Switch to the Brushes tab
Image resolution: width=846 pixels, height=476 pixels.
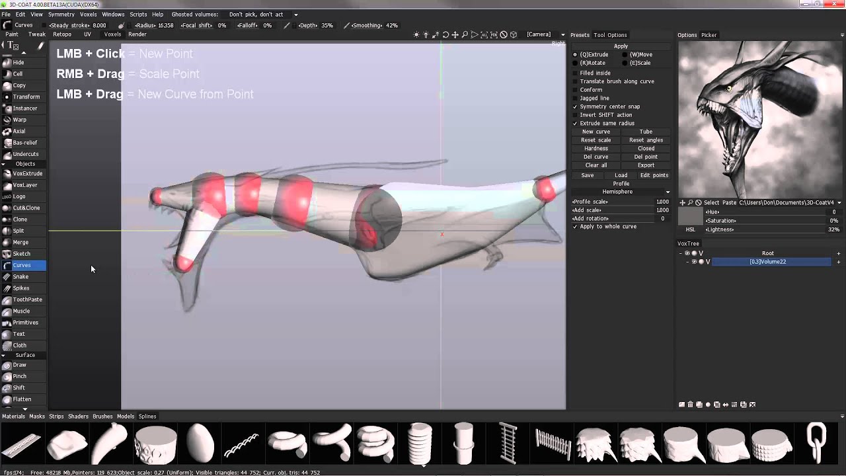coord(102,416)
